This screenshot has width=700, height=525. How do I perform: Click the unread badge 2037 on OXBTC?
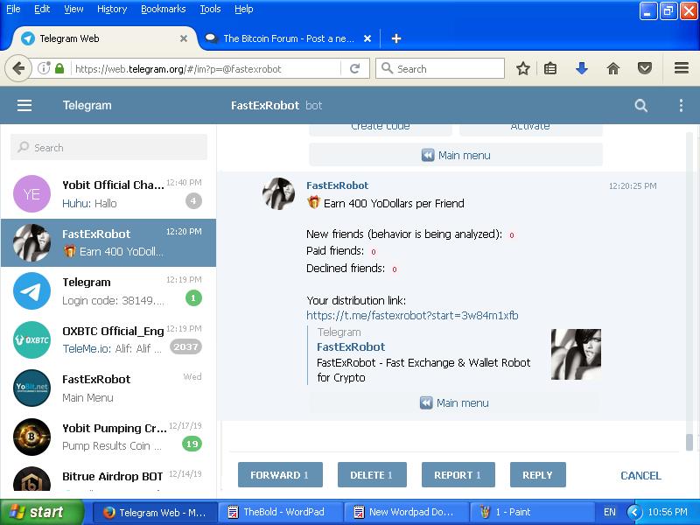coord(185,346)
